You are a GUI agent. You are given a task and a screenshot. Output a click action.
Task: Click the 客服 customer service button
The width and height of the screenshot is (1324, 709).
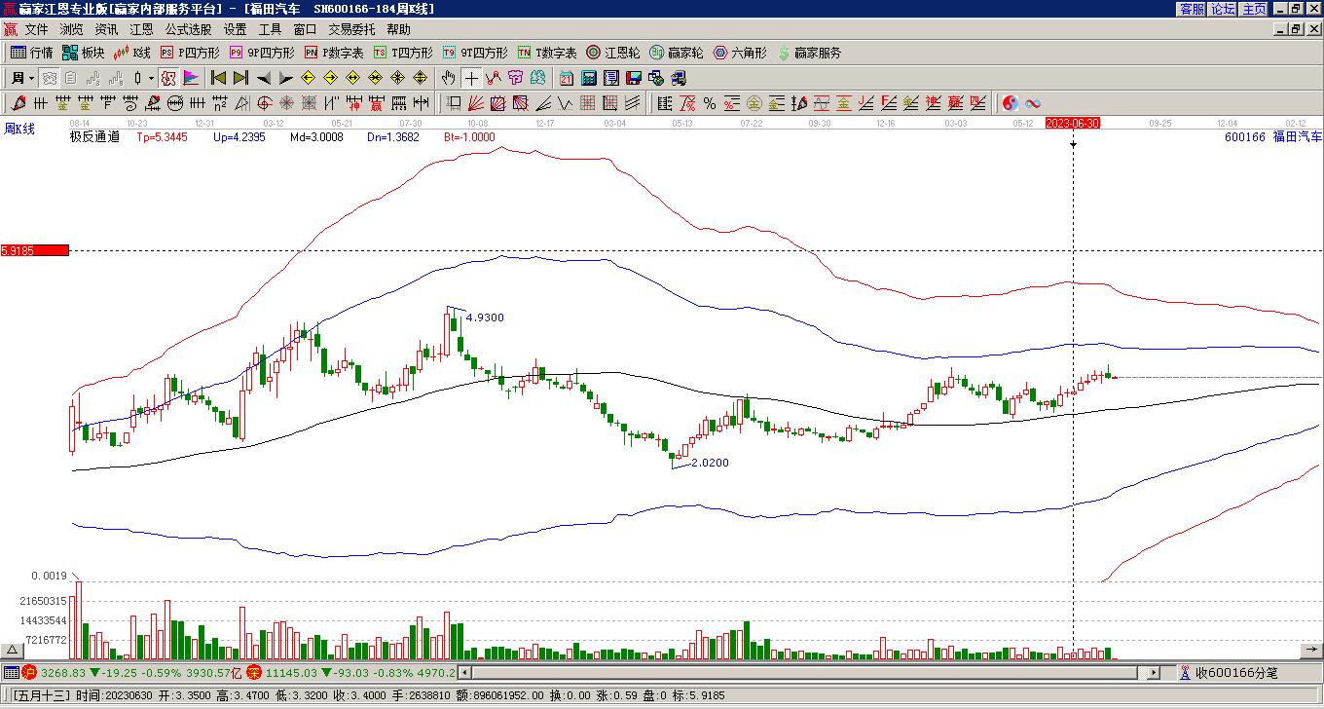(x=1192, y=9)
